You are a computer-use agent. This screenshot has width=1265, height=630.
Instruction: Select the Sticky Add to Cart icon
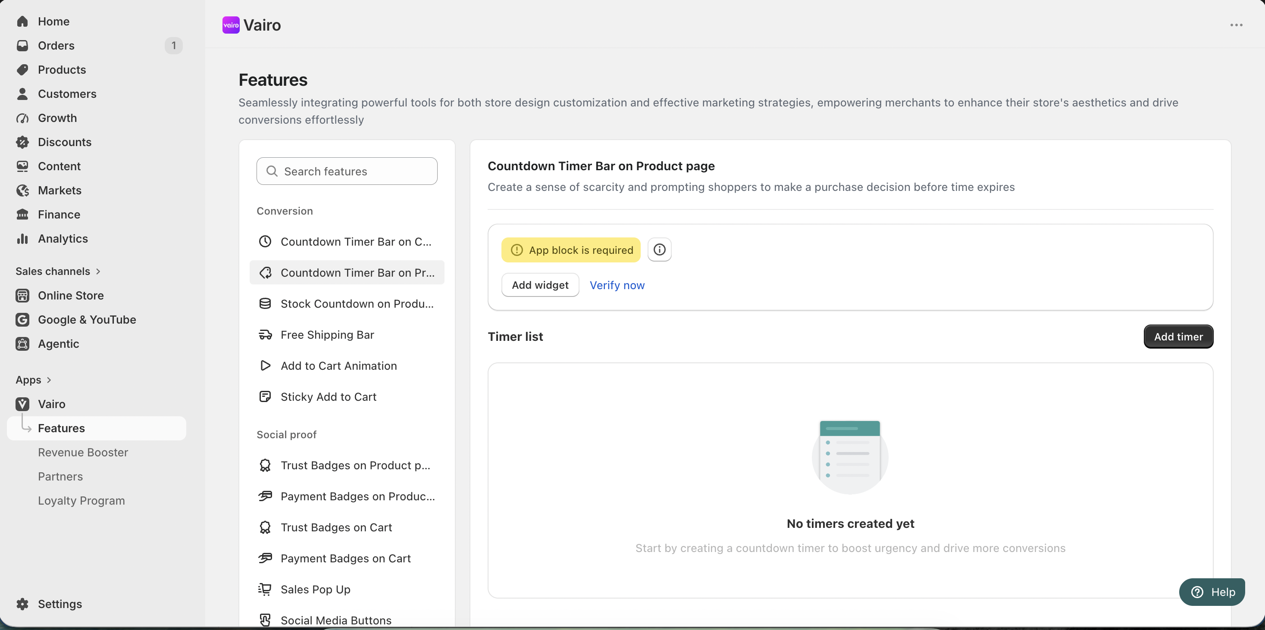click(265, 396)
